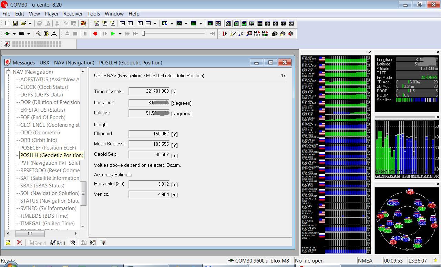
Task: Collapse the NAV (Navigation) tree node
Action: (x=9, y=72)
